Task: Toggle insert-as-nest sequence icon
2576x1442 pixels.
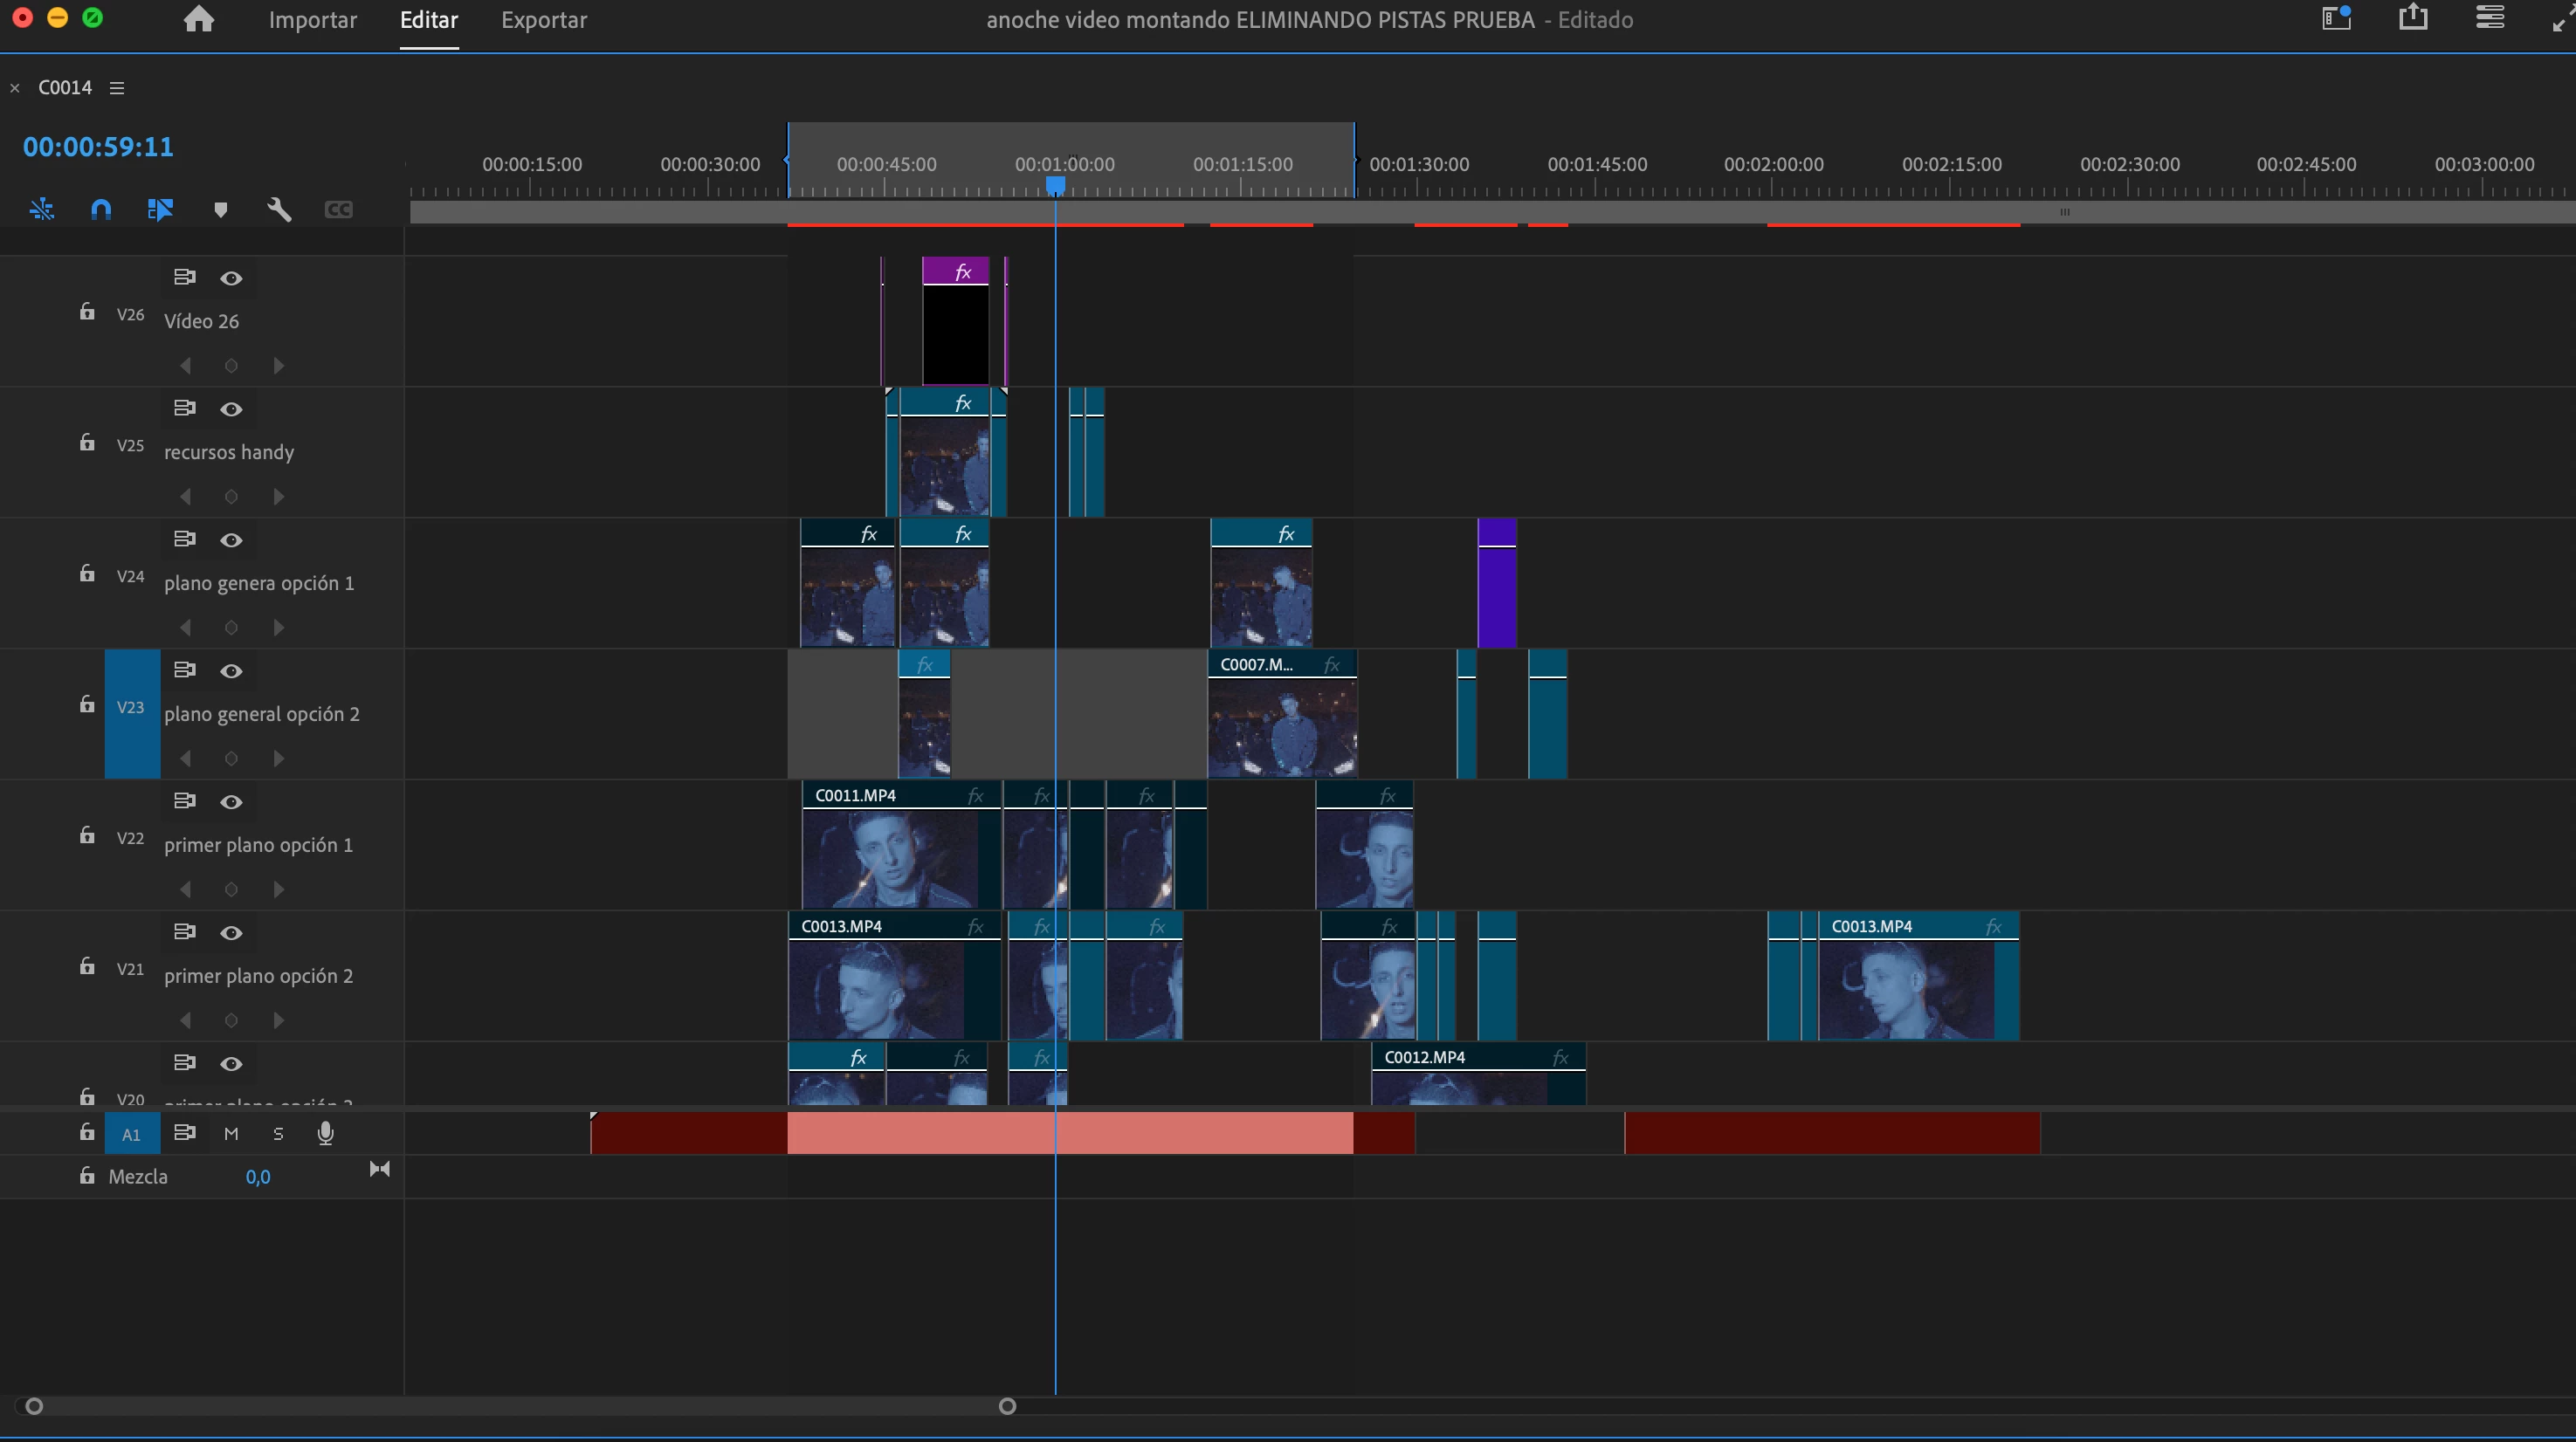Action: (42, 209)
